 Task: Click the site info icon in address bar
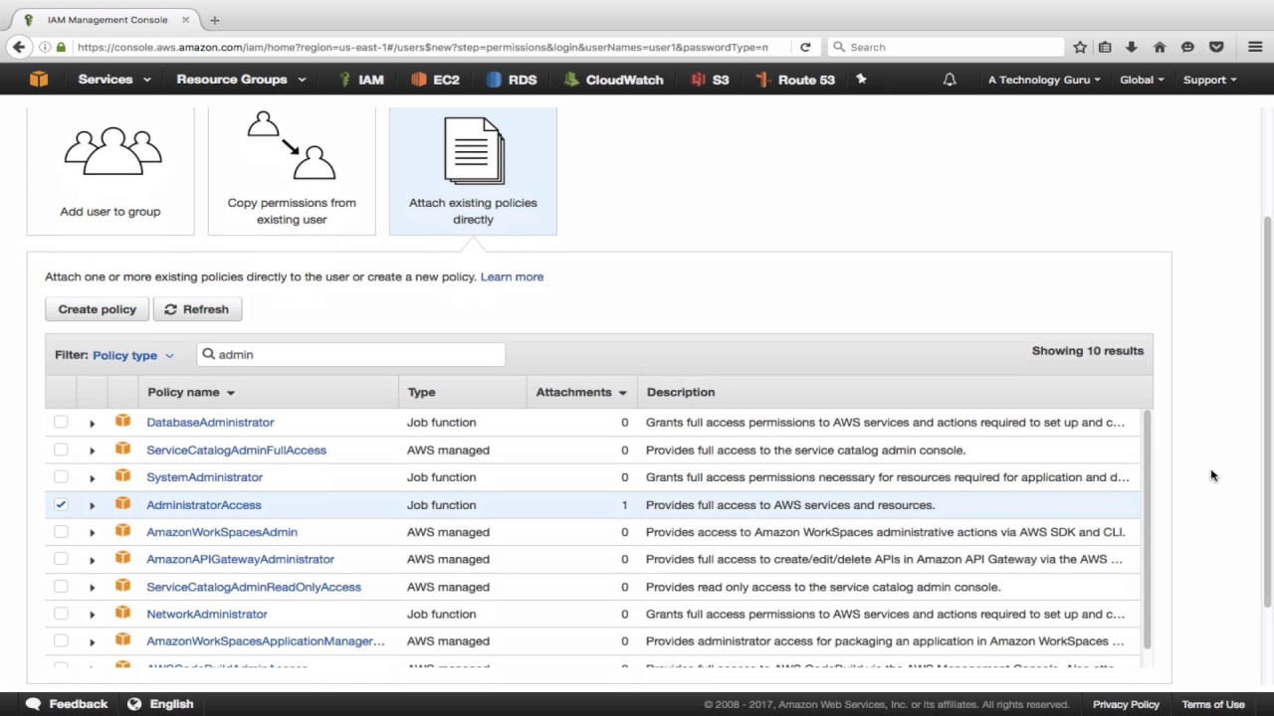tap(45, 47)
